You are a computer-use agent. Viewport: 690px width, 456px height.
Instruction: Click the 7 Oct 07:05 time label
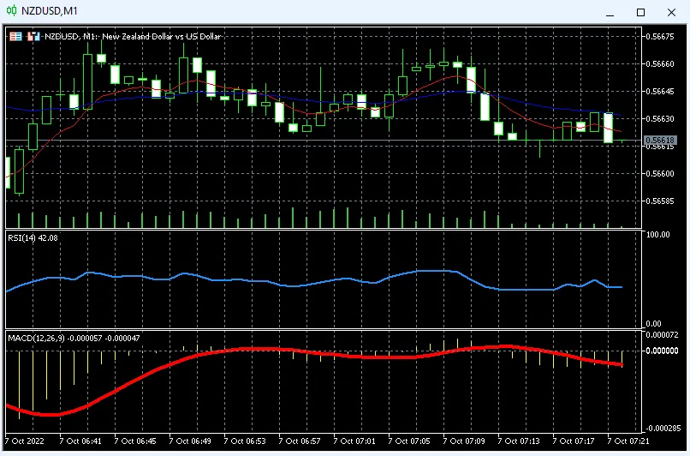pyautogui.click(x=409, y=441)
